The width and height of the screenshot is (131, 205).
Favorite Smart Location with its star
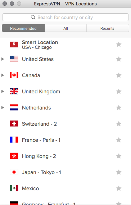tap(119, 45)
